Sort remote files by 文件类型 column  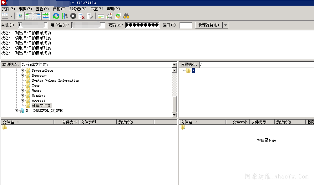(262, 122)
